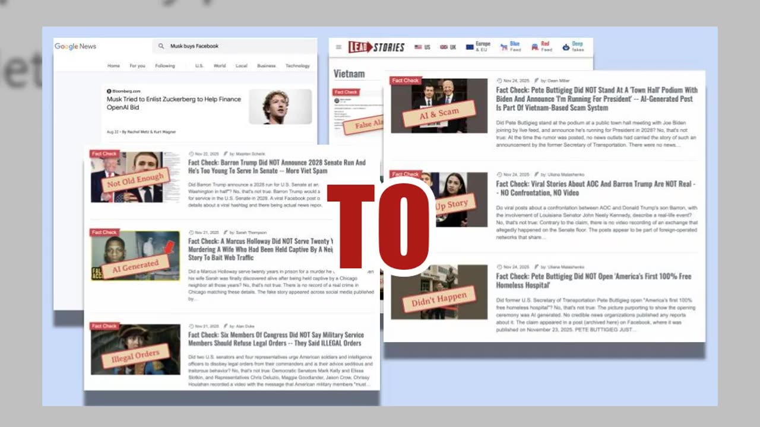
Task: Click the 'AI & Scam' thumbnail
Action: coord(439,106)
